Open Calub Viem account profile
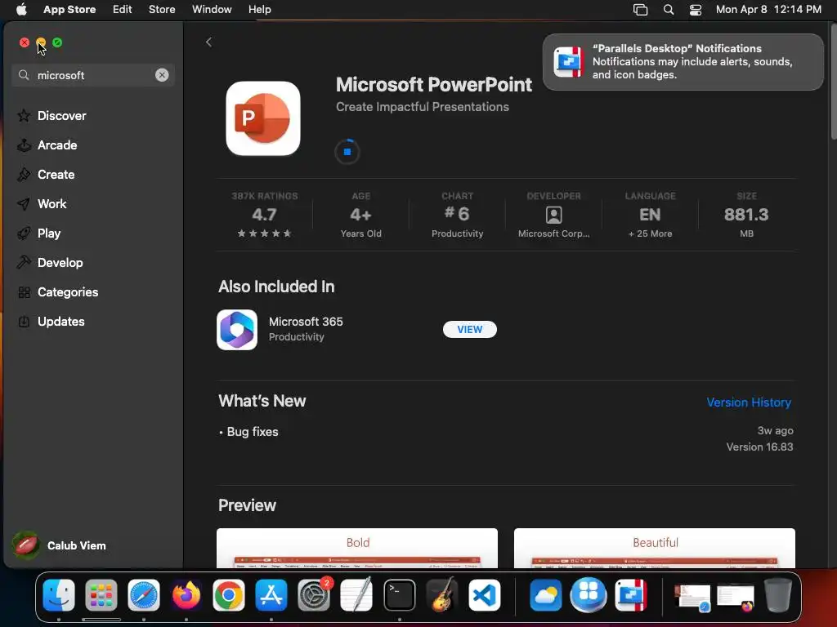 tap(60, 545)
